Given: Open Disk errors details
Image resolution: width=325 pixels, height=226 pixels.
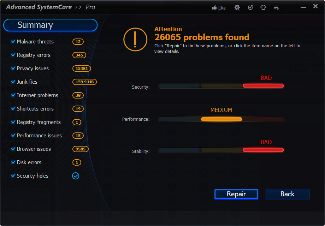Looking at the screenshot, I should click(29, 162).
